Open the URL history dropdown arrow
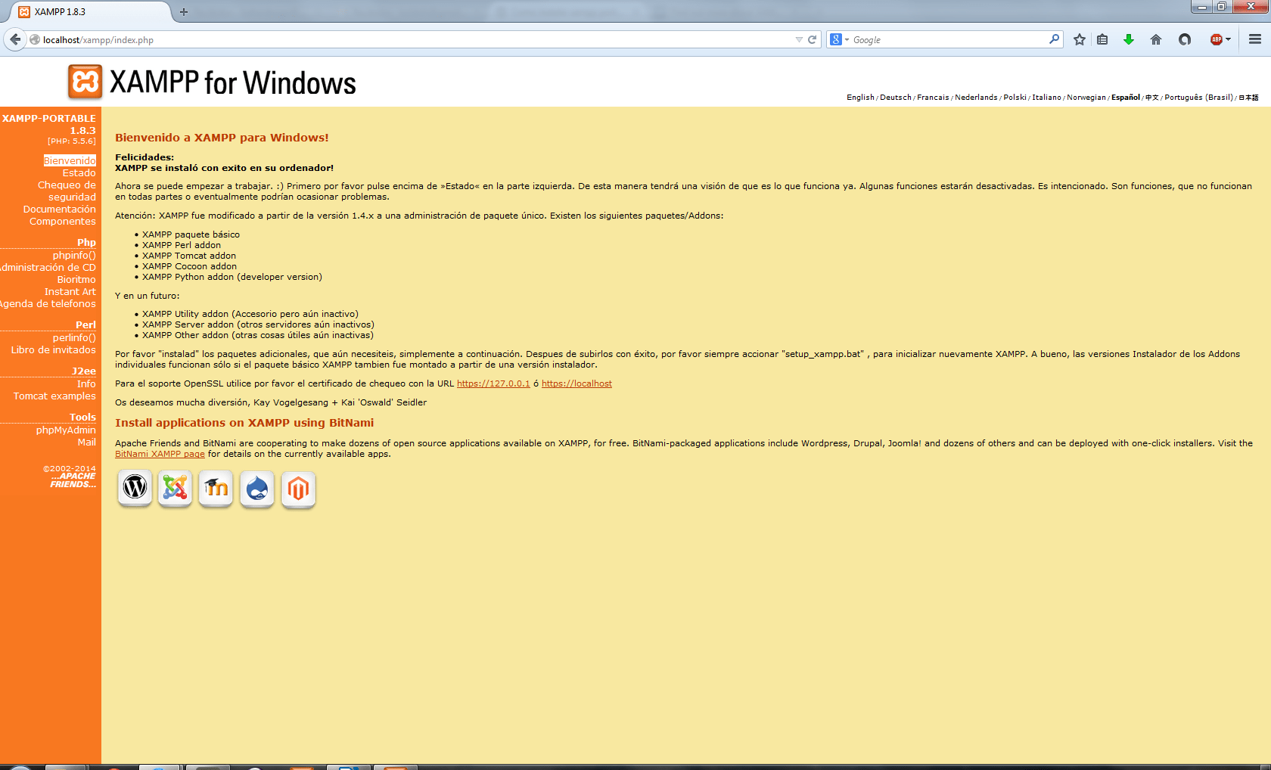The image size is (1271, 770). [799, 39]
